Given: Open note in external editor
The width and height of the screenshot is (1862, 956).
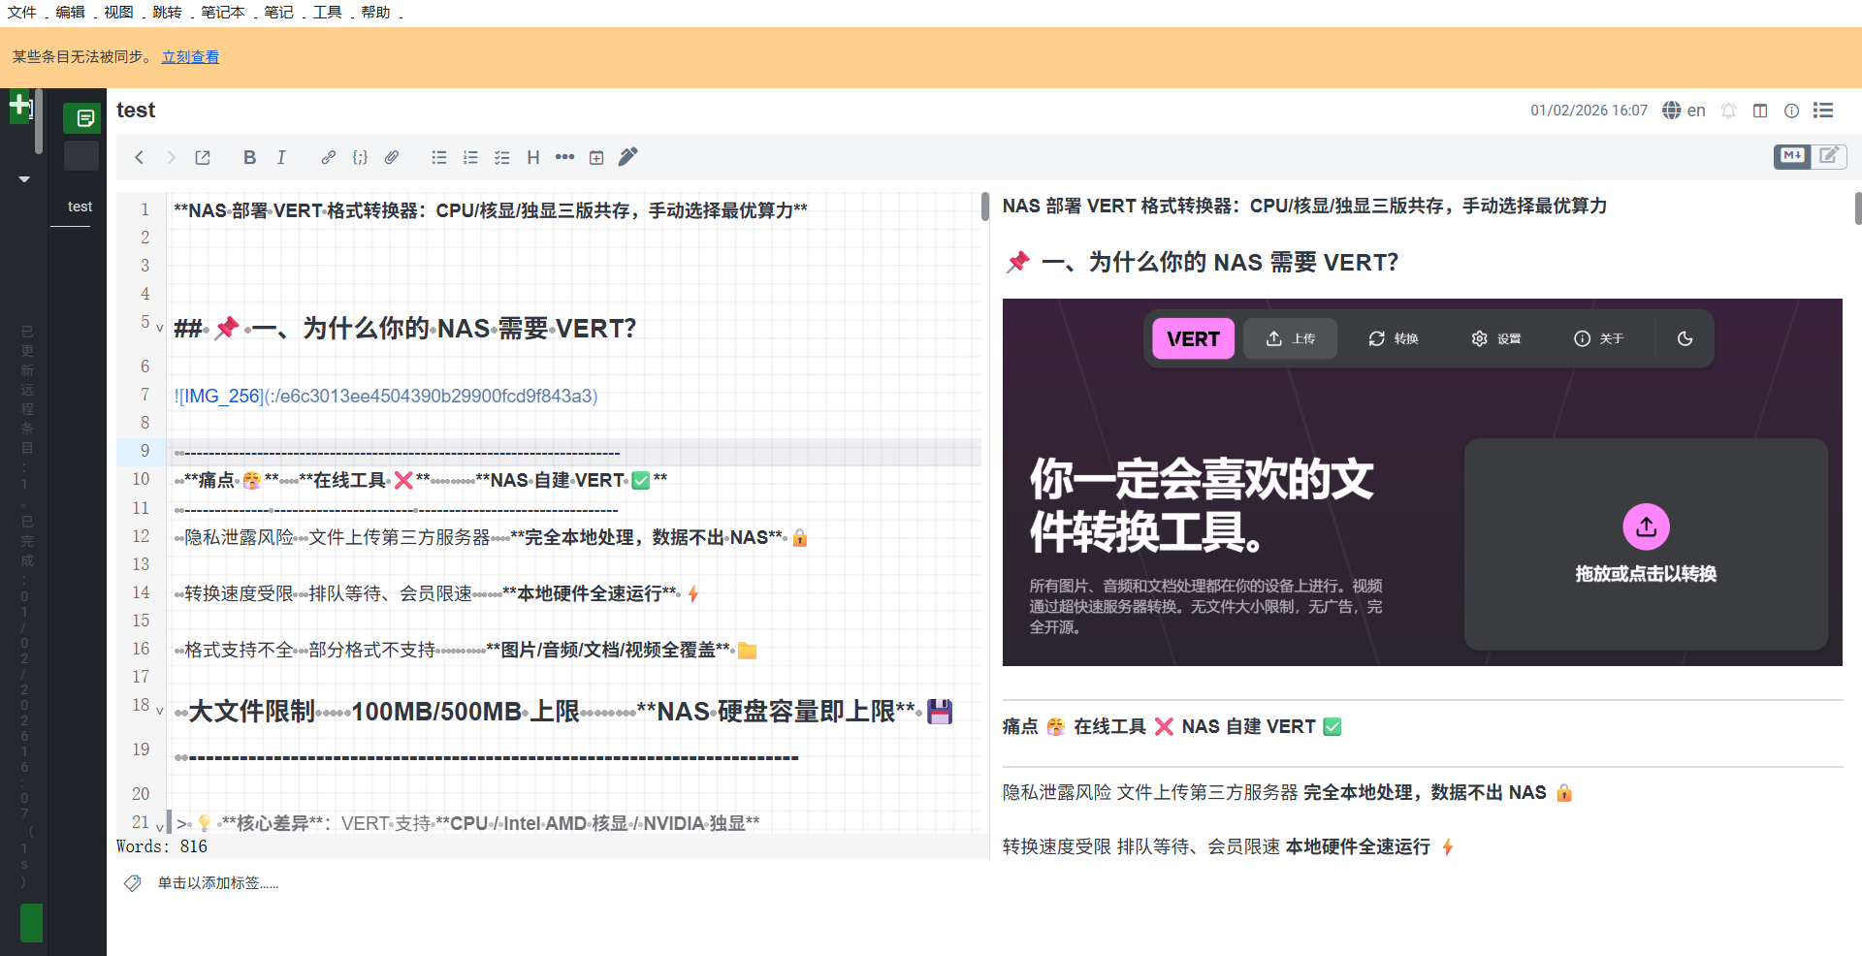Looking at the screenshot, I should point(203,157).
